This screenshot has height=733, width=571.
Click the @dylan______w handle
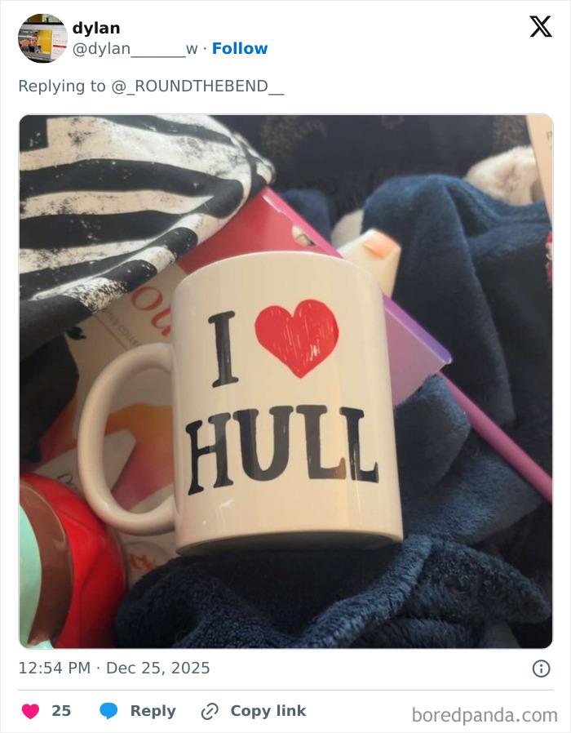click(x=134, y=48)
